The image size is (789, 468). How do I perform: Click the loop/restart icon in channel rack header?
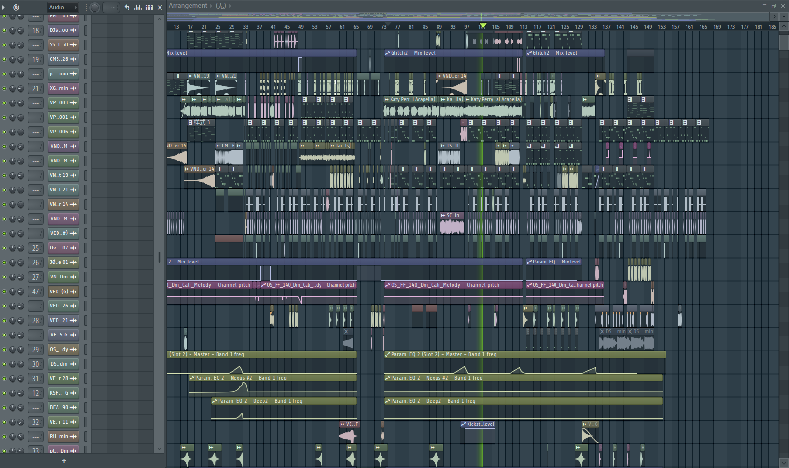16,7
